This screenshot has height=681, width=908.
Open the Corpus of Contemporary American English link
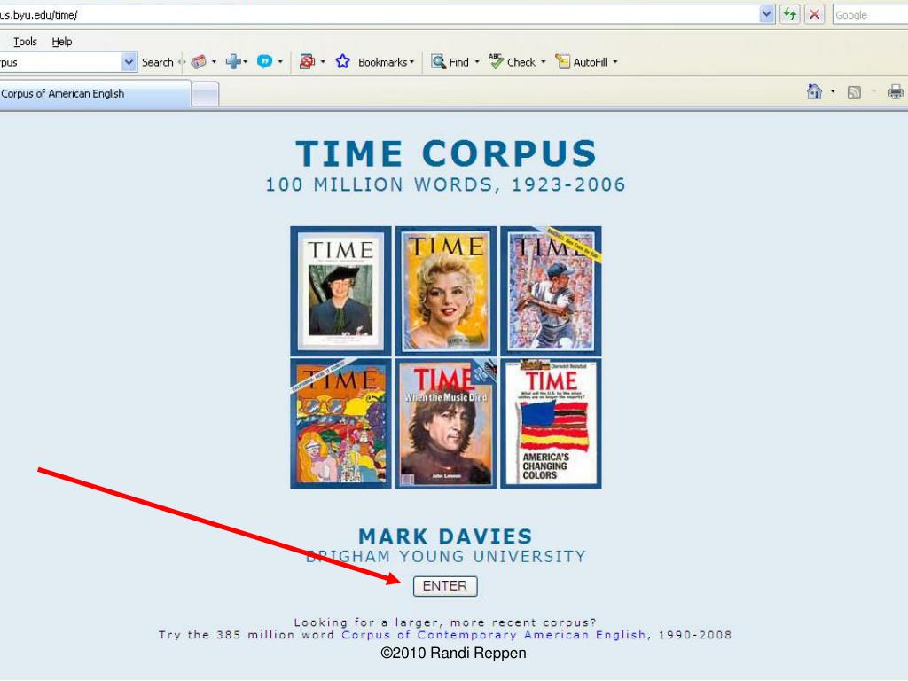click(x=493, y=635)
